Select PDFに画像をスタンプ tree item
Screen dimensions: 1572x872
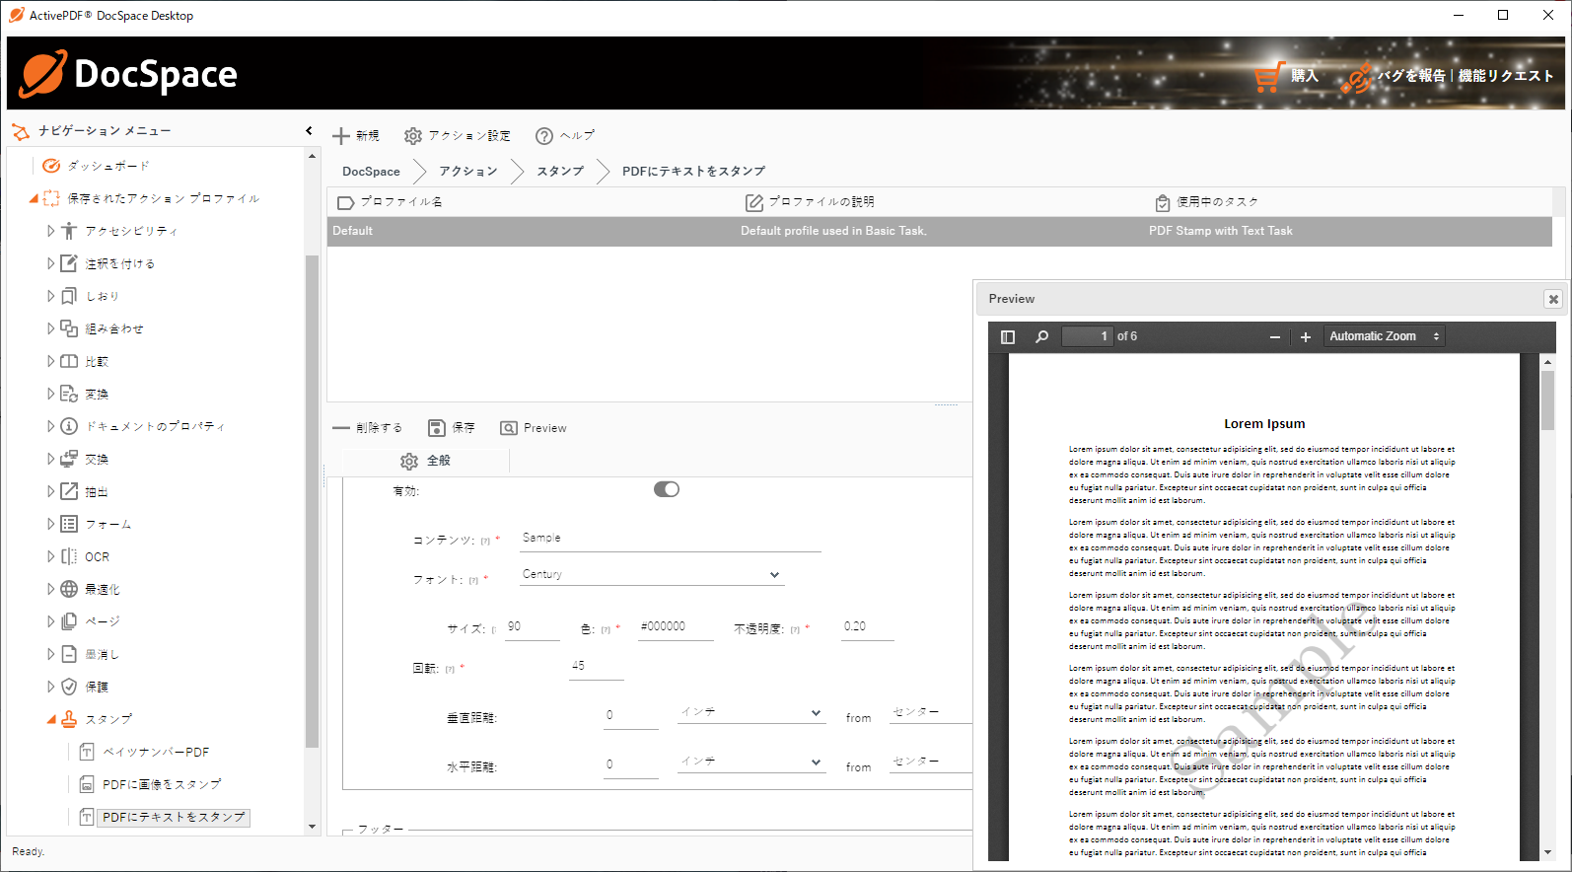(162, 784)
